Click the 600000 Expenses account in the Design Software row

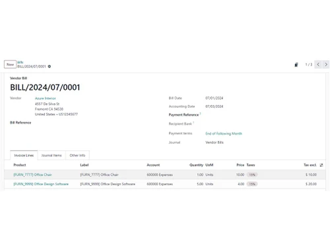pyautogui.click(x=160, y=184)
